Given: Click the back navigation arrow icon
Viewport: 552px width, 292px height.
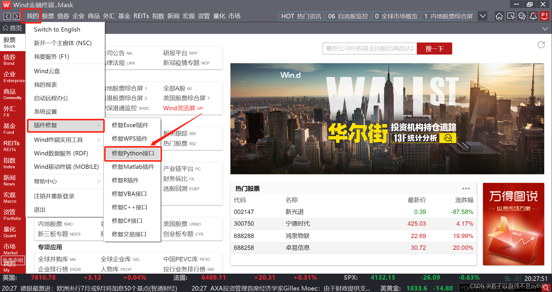Looking at the screenshot, I should [7, 16].
